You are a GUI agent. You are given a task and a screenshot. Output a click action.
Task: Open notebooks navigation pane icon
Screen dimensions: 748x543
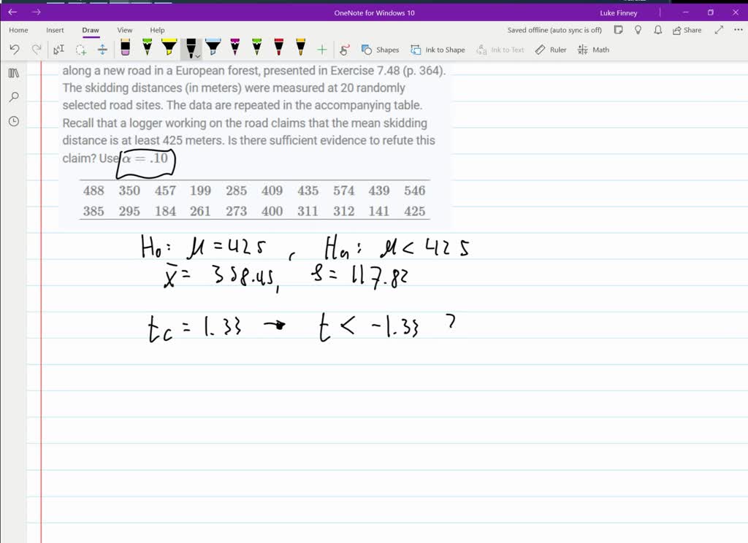coord(14,73)
